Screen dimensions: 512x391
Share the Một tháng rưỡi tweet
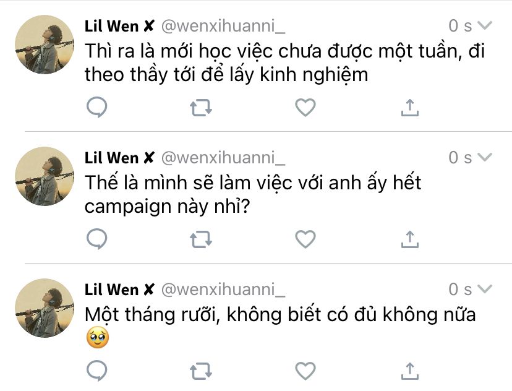(410, 371)
